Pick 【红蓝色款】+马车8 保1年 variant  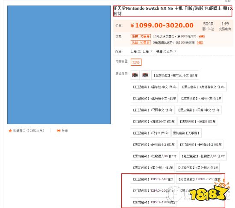pos(150,133)
